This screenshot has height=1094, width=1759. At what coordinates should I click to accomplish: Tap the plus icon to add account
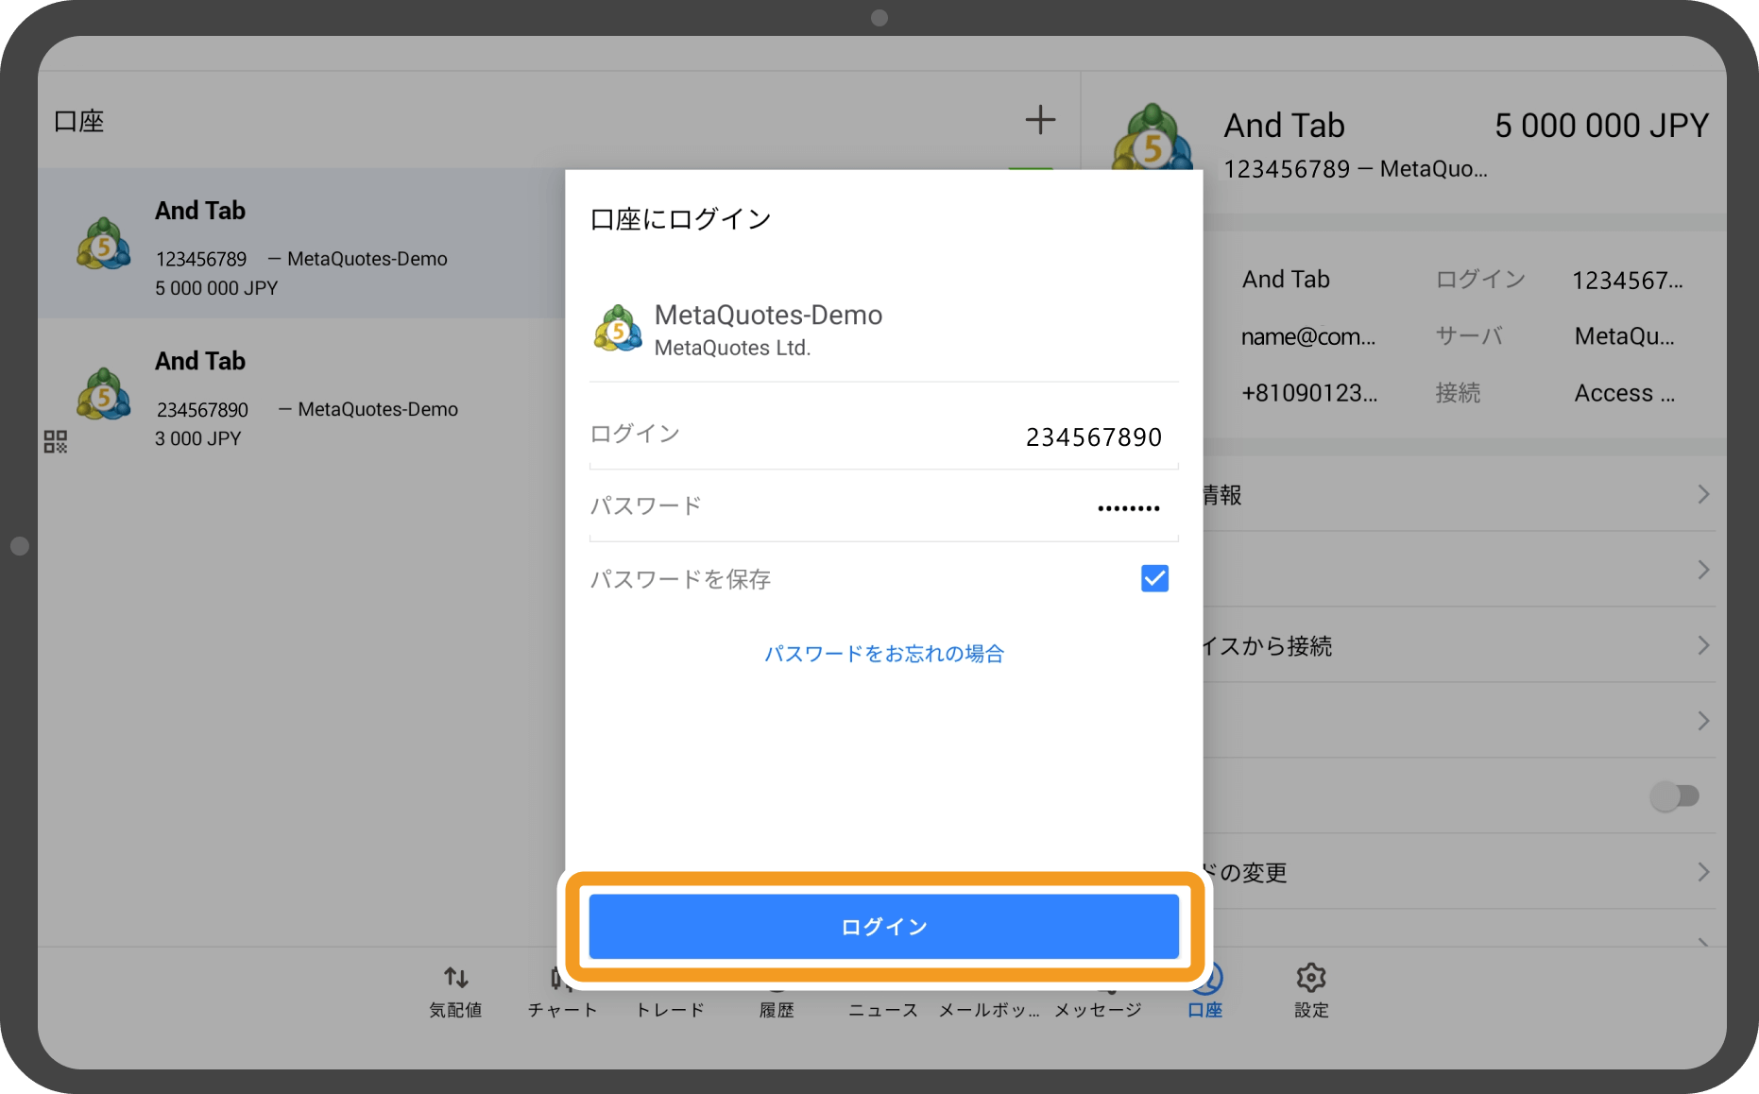(1040, 119)
